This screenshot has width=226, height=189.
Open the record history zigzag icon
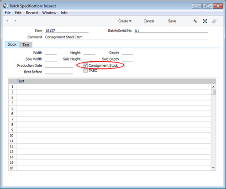click(195, 21)
